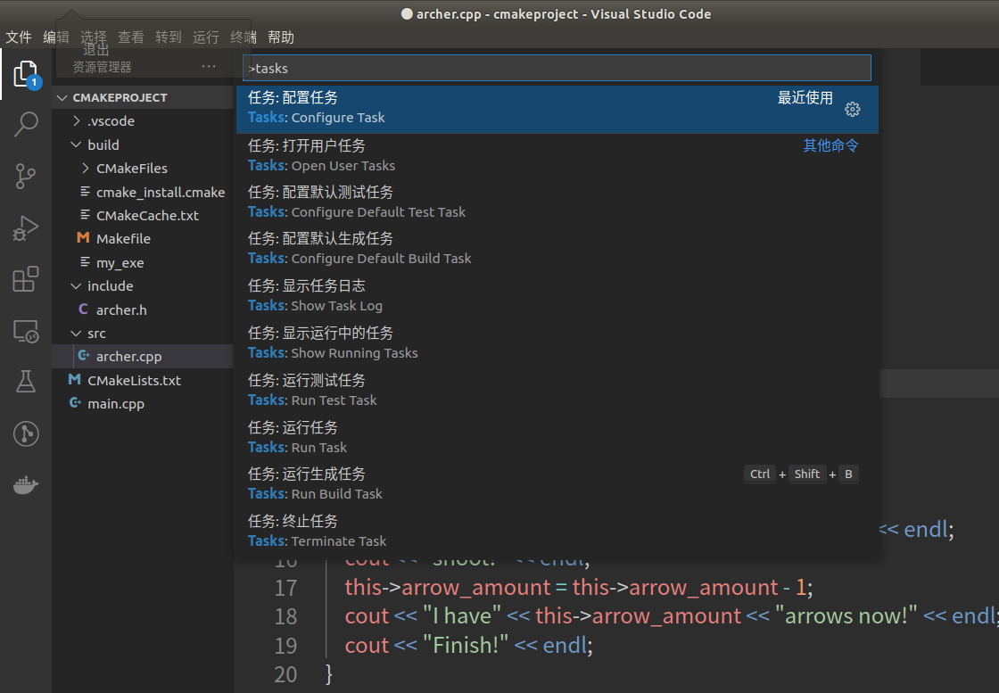Open the Testing flask icon
The width and height of the screenshot is (999, 693).
coord(26,382)
